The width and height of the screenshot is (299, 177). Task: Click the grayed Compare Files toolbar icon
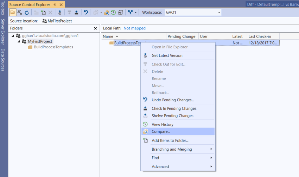click(x=96, y=13)
